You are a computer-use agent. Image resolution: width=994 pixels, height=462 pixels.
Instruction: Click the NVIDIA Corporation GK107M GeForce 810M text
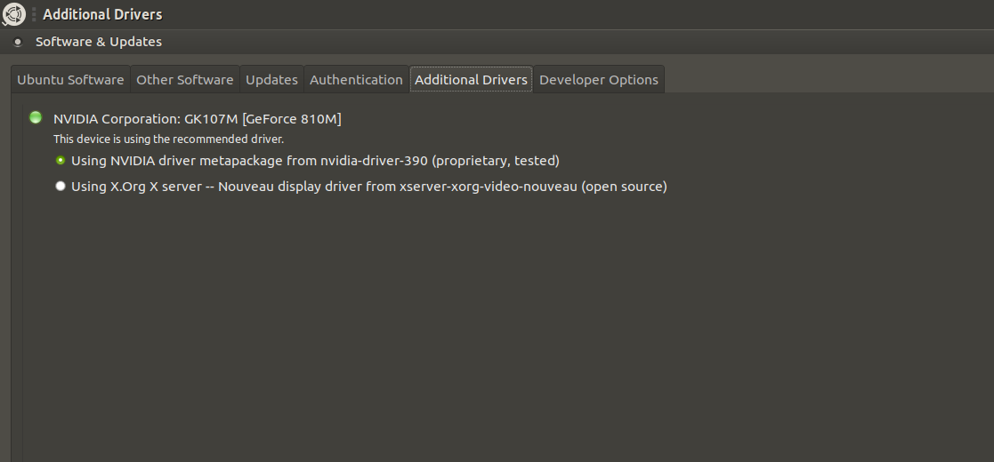click(198, 119)
